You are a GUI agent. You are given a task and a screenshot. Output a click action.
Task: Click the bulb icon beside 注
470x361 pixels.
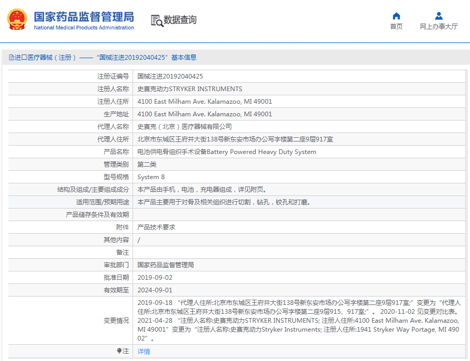click(119, 351)
